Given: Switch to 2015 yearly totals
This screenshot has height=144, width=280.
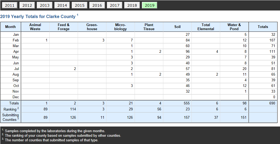Looking at the screenshot, I should (x=80, y=5).
